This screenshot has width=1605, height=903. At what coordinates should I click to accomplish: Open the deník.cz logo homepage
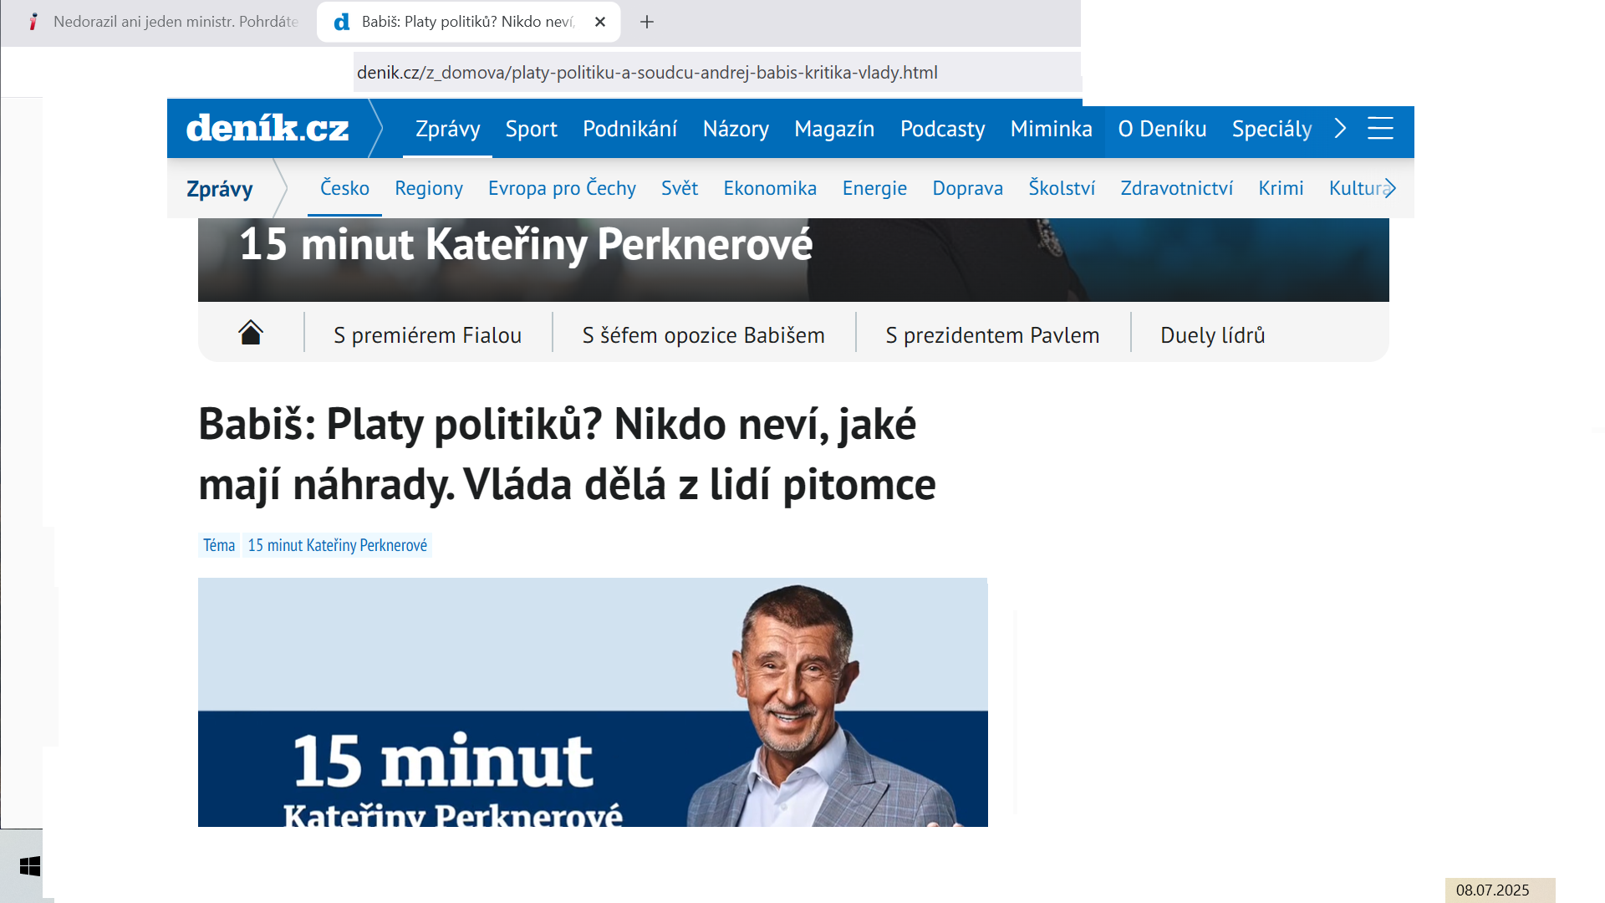(x=267, y=128)
